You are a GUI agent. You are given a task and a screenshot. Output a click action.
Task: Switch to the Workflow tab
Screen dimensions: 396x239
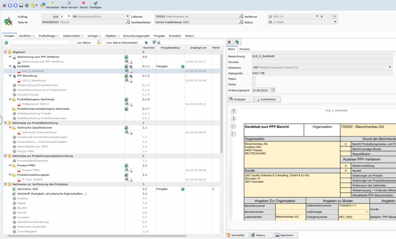27,36
